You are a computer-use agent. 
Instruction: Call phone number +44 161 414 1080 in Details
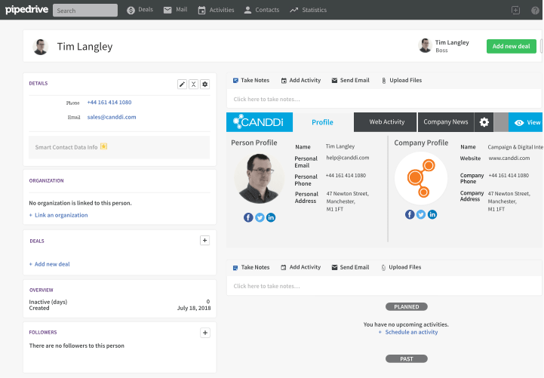click(x=109, y=103)
